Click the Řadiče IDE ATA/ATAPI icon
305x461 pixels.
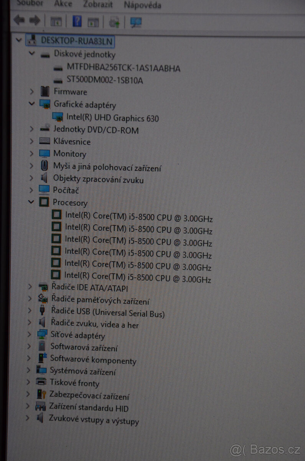(x=43, y=287)
